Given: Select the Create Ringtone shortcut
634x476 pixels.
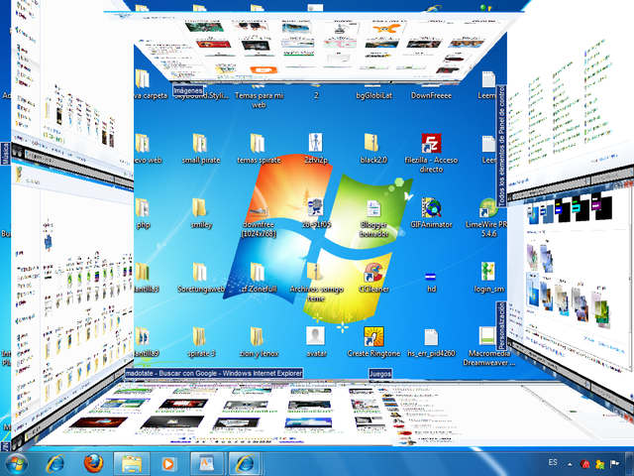Looking at the screenshot, I should [x=373, y=342].
